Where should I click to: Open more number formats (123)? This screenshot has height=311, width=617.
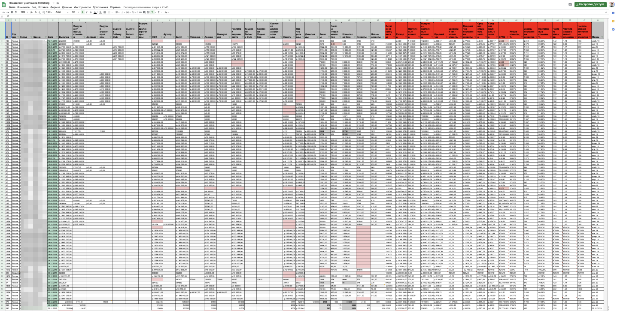click(x=49, y=12)
